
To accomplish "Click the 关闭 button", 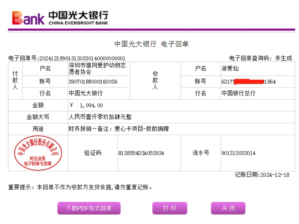I will (x=228, y=208).
